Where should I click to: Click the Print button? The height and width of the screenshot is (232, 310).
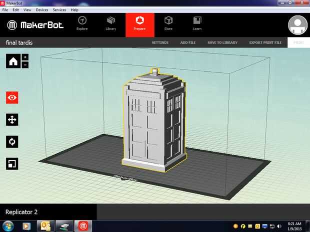point(298,42)
